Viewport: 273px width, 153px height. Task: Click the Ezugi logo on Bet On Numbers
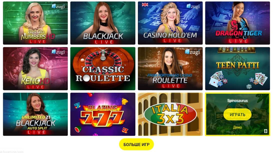coord(58,6)
